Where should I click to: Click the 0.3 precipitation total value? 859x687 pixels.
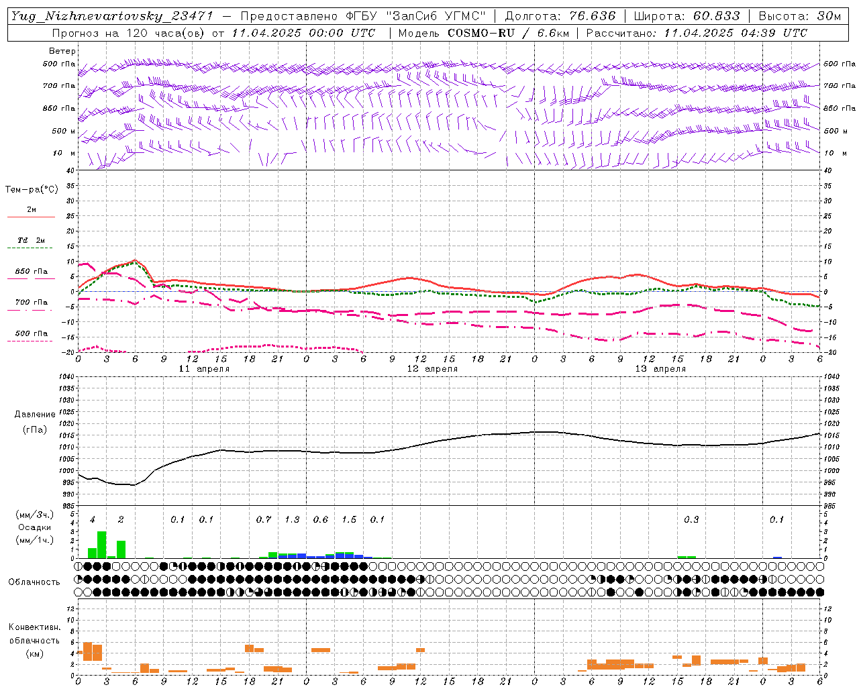point(691,519)
